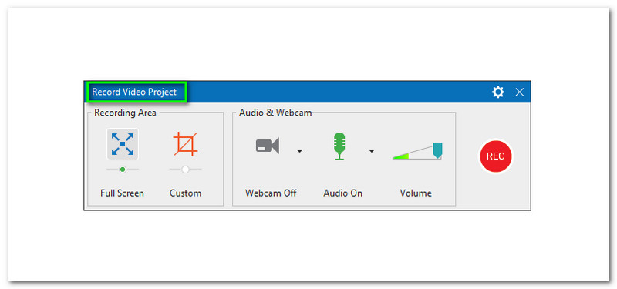Click the Audio On label
617x289 pixels.
point(342,193)
